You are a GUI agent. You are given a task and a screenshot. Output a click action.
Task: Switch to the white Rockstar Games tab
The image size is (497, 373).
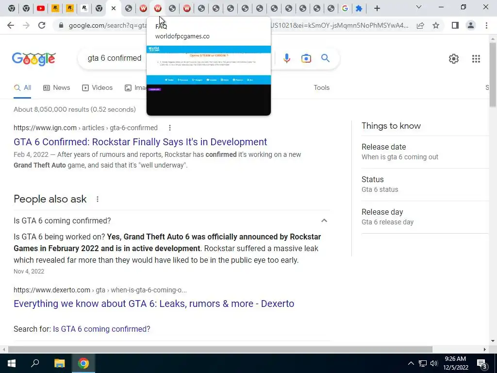point(84,9)
